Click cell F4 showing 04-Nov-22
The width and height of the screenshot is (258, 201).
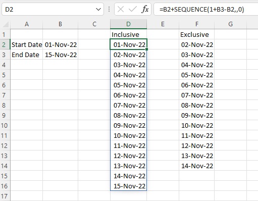pyautogui.click(x=197, y=65)
